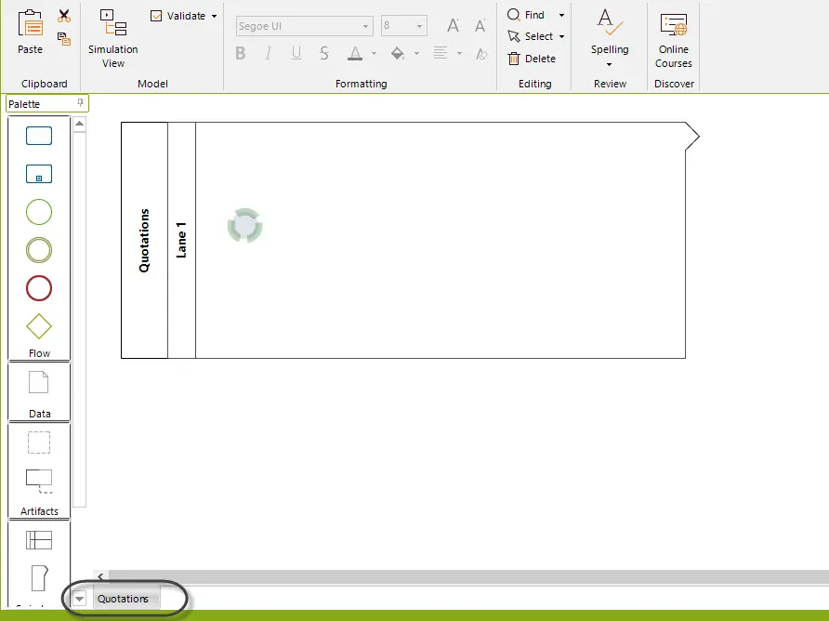This screenshot has height=621, width=829.
Task: Click the Find button
Action: tap(526, 15)
